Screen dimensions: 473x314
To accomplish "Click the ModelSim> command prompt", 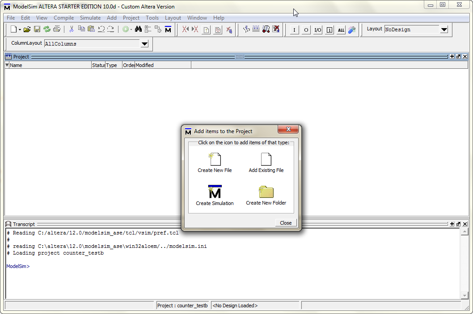I will point(18,266).
